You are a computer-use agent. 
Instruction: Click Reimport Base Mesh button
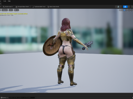(22, 7)
